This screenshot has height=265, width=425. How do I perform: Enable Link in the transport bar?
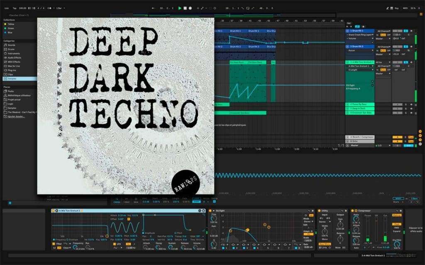pos(5,7)
